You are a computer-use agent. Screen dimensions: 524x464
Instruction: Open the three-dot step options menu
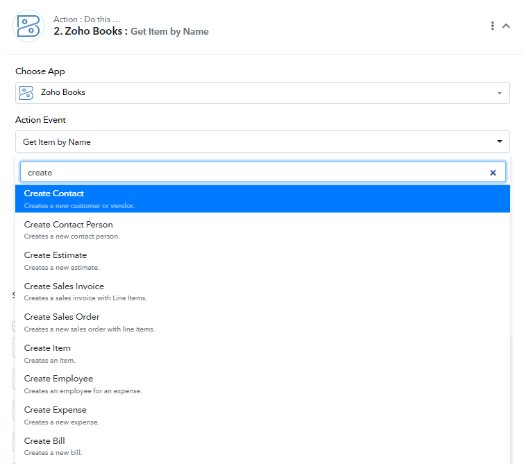492,26
